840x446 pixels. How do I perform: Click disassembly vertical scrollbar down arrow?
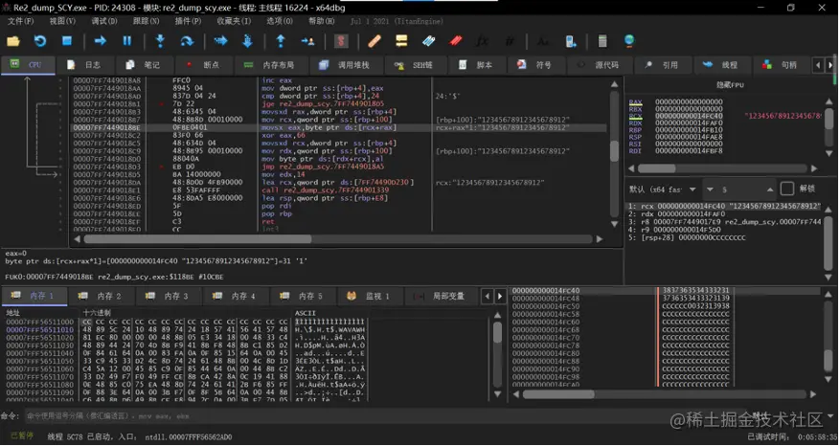pyautogui.click(x=614, y=224)
